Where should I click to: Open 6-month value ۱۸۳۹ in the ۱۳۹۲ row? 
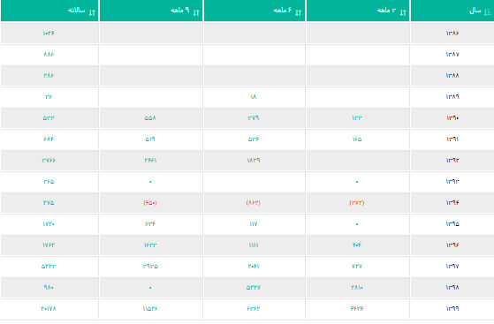coord(254,161)
